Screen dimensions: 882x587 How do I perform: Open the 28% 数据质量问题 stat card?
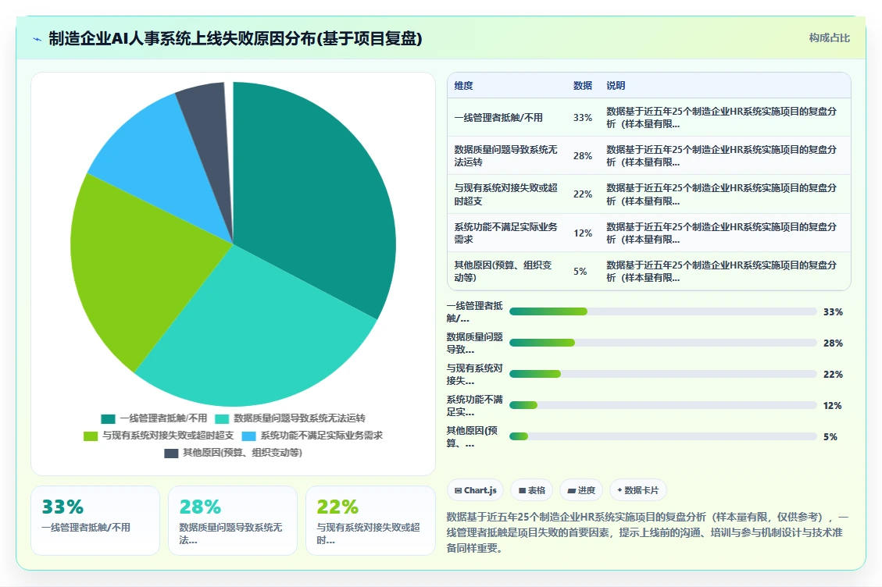click(x=233, y=521)
